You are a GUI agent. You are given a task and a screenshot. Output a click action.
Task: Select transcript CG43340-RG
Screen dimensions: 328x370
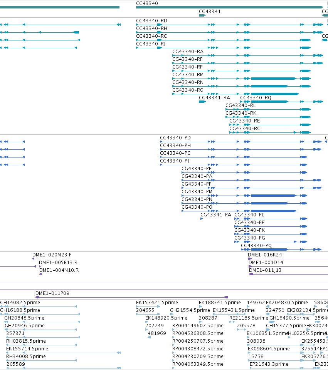click(245, 129)
